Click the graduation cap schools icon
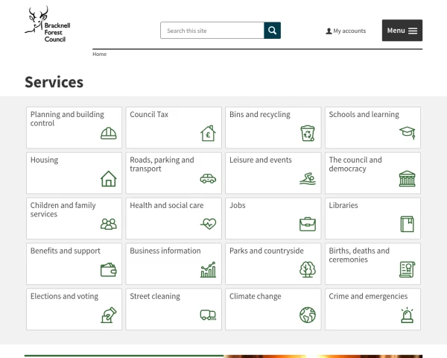The image size is (447, 358). tap(407, 134)
